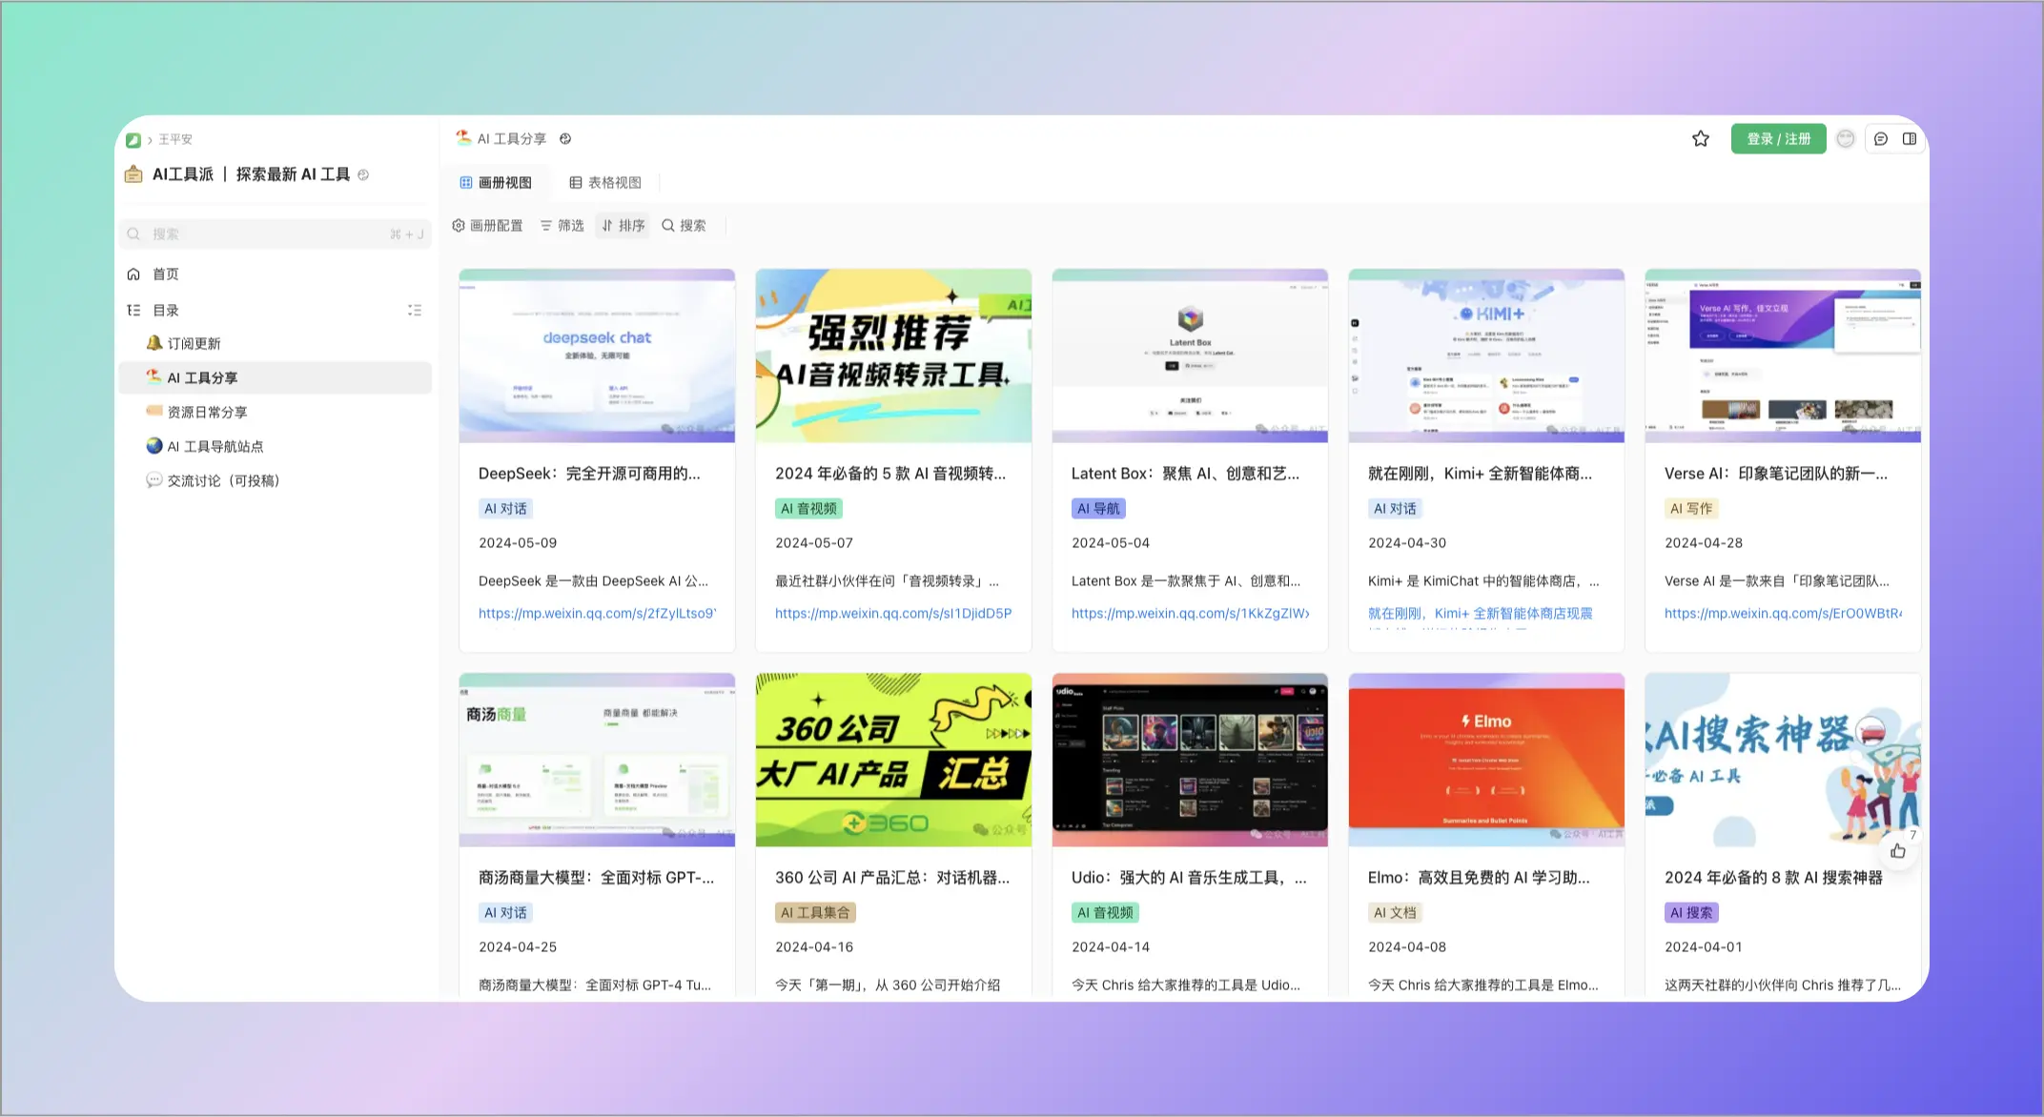
Task: Open the 筛选 filter options
Action: [562, 226]
